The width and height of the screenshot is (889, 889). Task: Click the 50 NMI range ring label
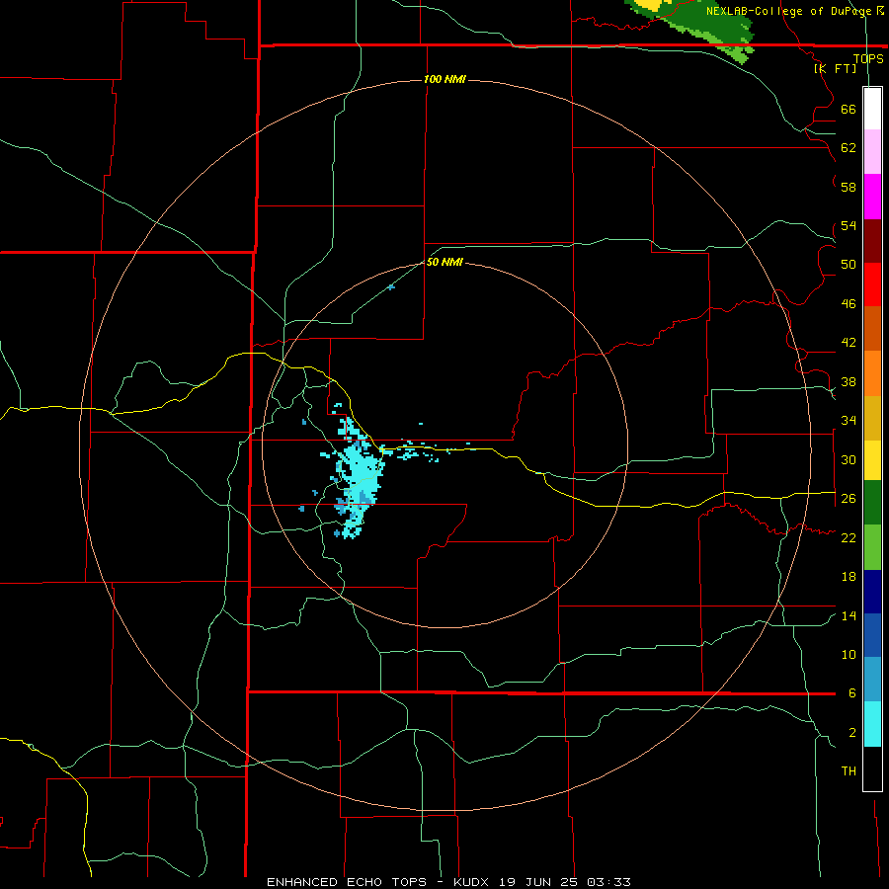[x=444, y=262]
